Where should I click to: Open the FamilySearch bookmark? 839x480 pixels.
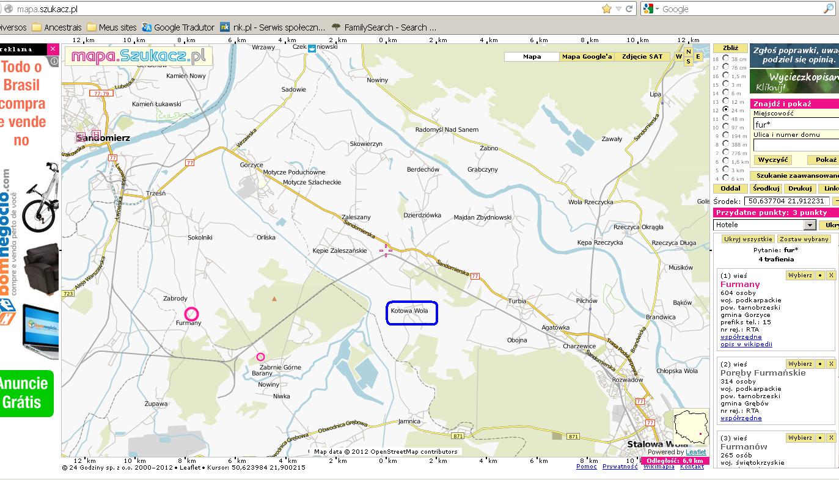[x=384, y=27]
